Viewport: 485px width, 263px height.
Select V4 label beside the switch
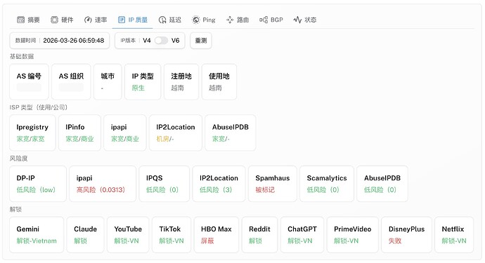[x=147, y=41]
